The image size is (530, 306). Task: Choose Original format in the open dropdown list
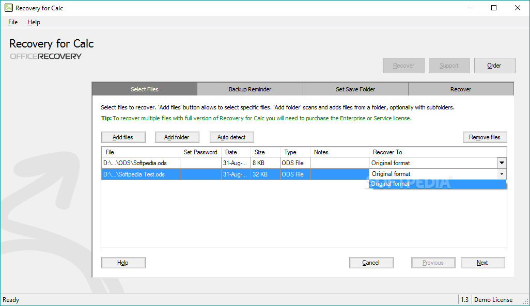tap(438, 184)
